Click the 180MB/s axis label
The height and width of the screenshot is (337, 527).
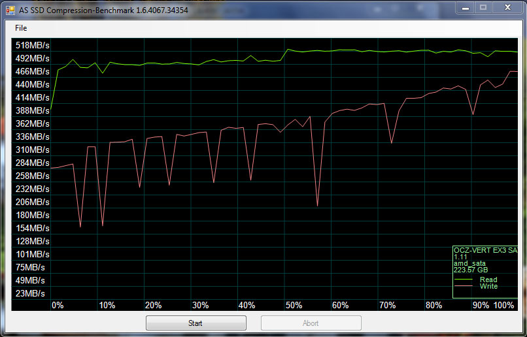[33, 215]
